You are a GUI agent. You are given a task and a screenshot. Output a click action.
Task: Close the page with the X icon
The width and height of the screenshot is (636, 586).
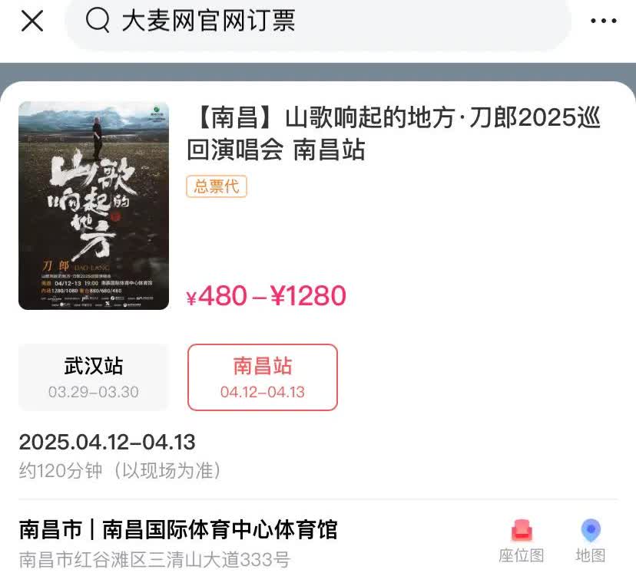point(32,21)
